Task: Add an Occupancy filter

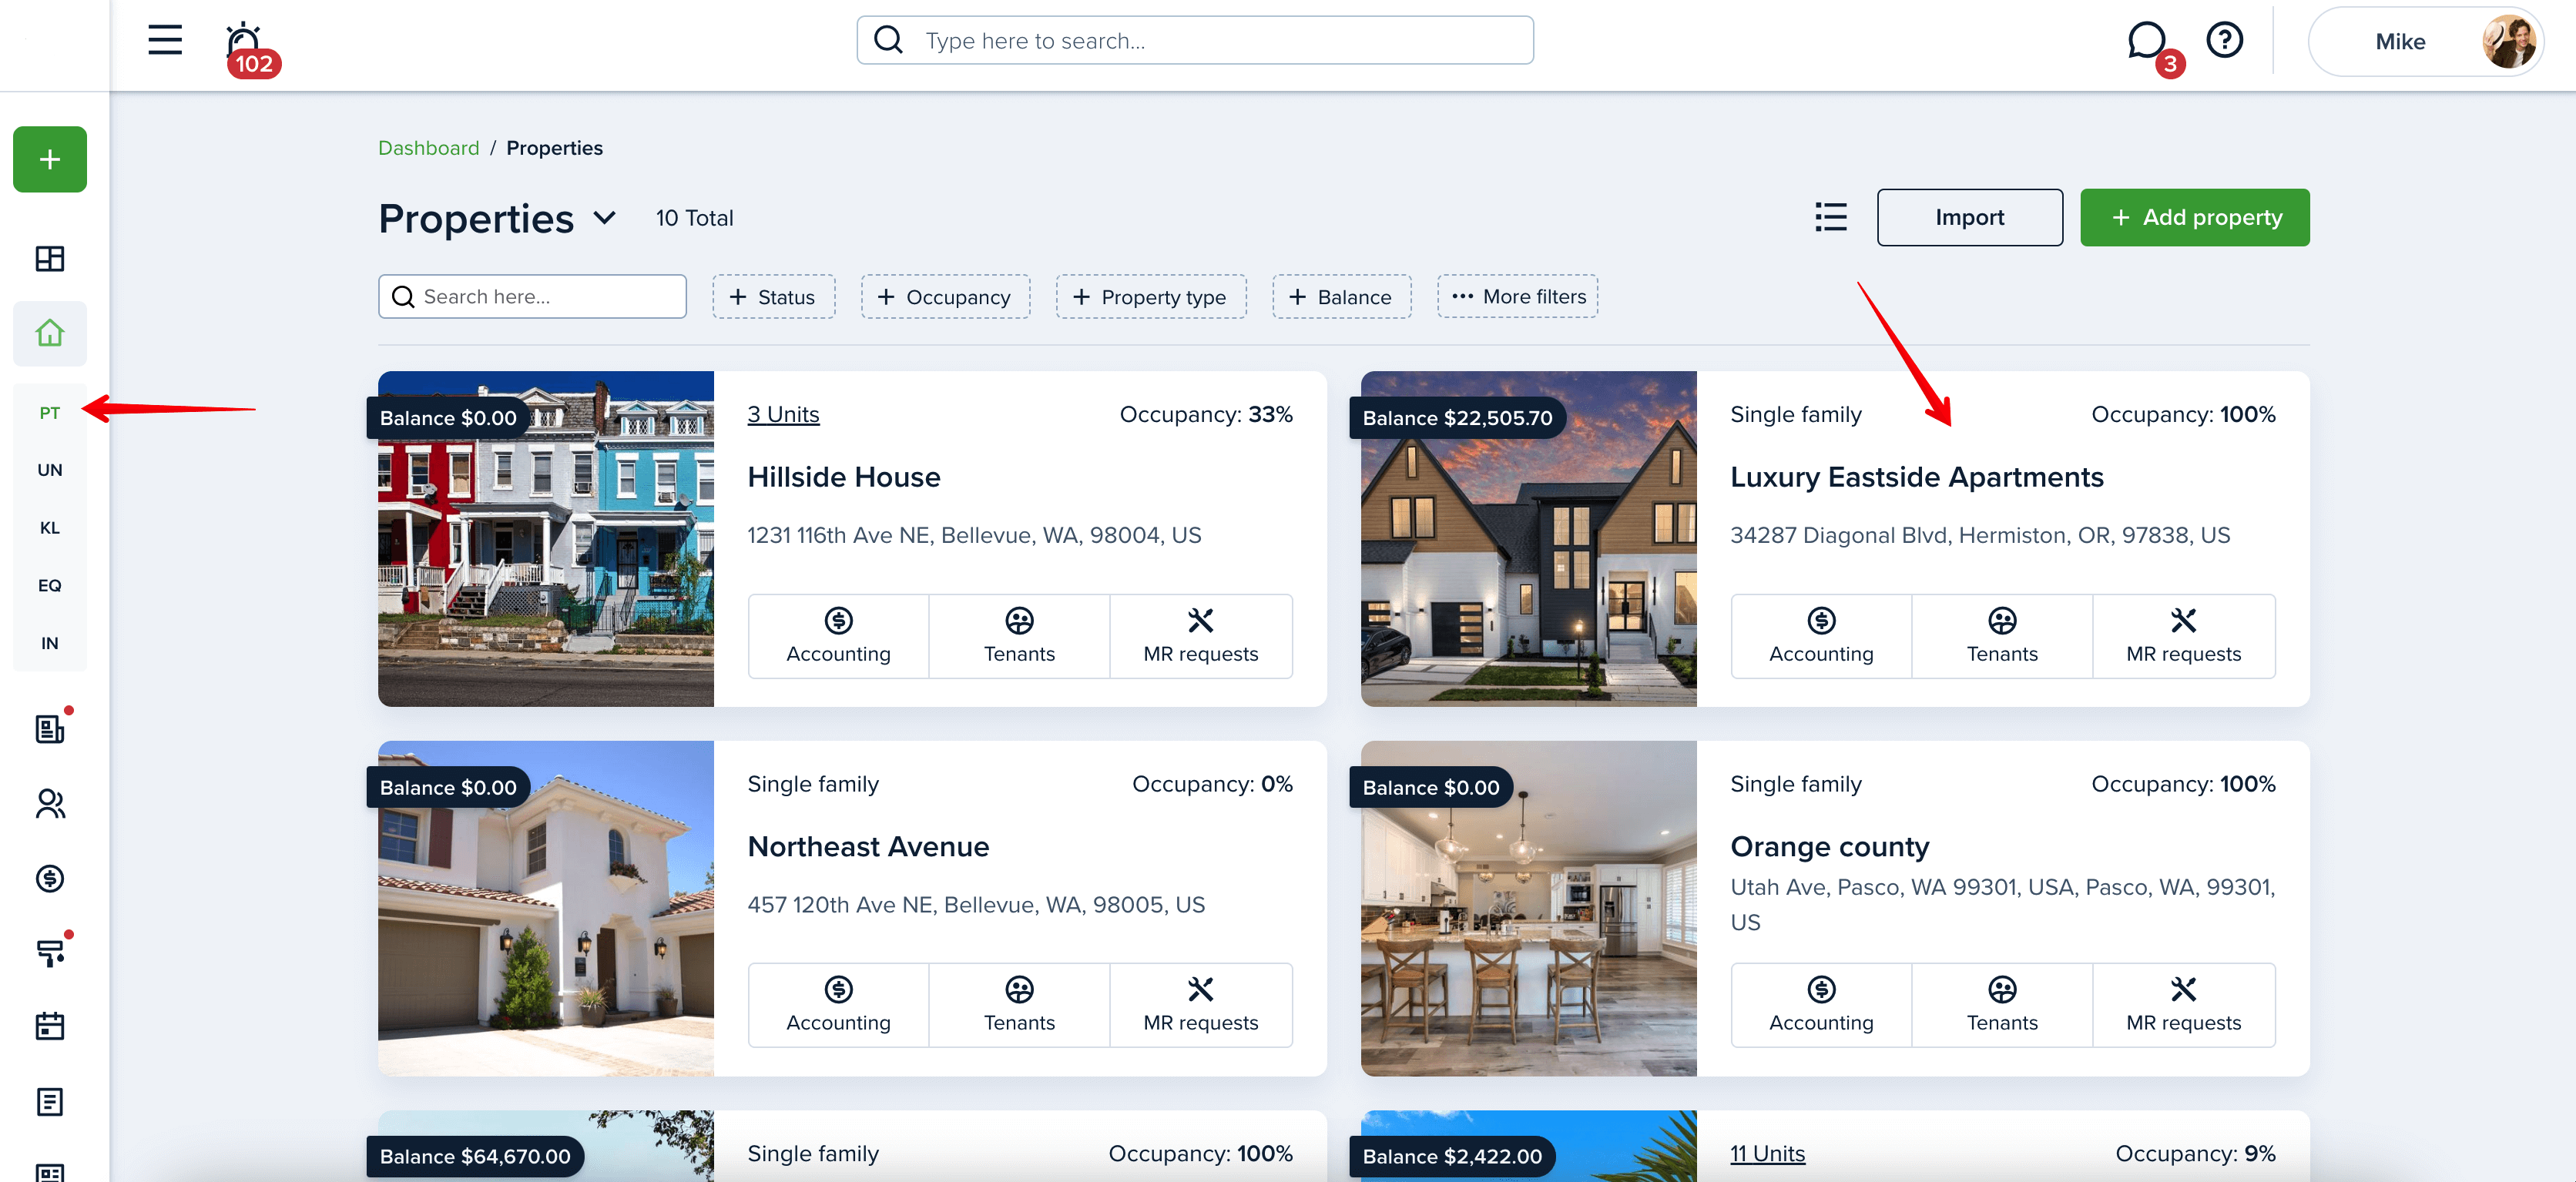Action: [945, 297]
